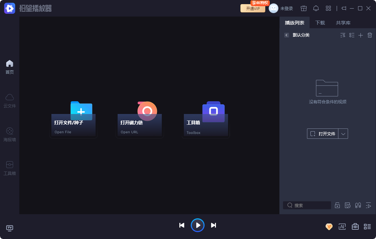Skip to the next track
Screen dimensions: 376x239
pos(214,225)
